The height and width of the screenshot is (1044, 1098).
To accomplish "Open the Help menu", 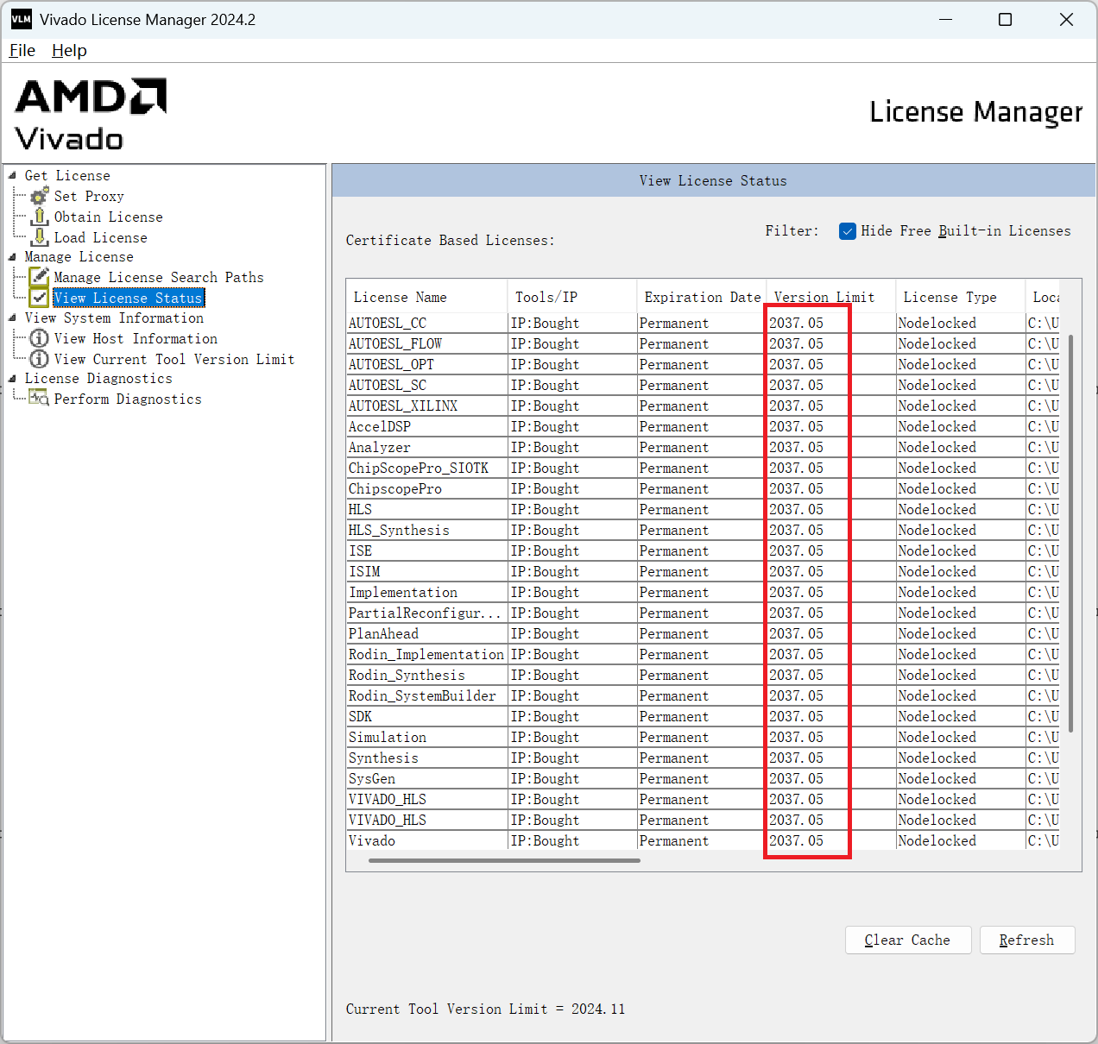I will (x=69, y=51).
